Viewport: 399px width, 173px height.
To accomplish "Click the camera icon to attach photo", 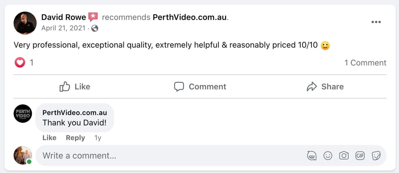I will point(344,156).
